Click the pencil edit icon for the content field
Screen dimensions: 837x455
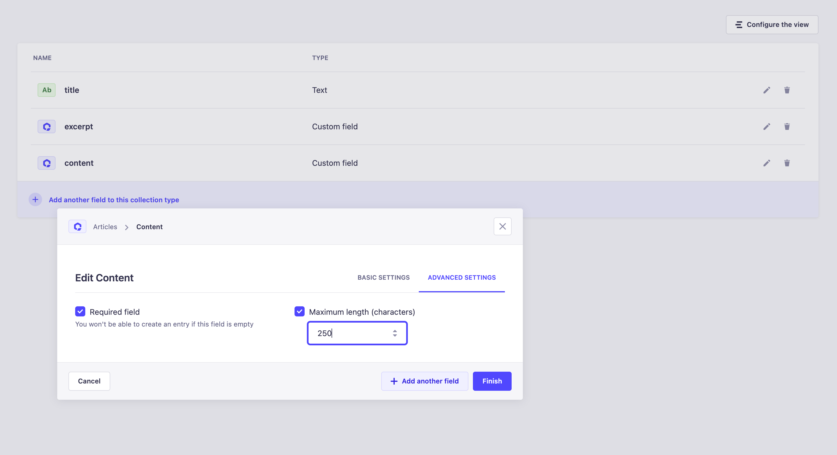767,163
